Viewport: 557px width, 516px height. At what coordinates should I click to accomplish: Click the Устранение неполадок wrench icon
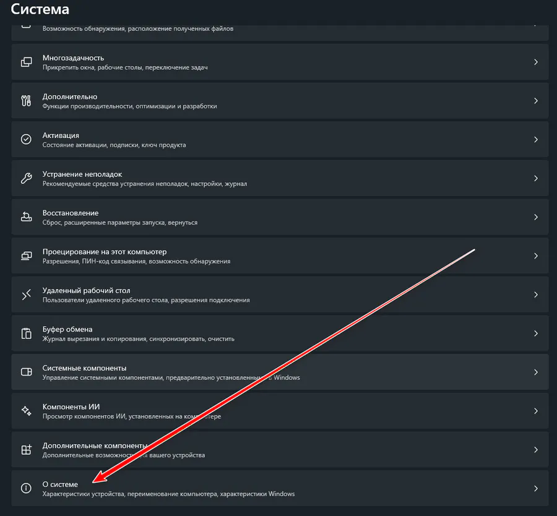26,178
